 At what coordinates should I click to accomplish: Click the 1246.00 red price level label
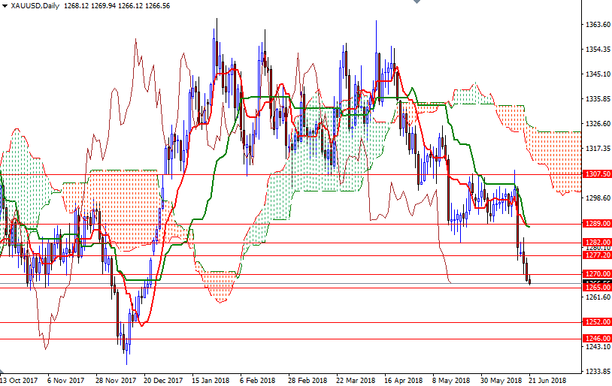pyautogui.click(x=597, y=339)
